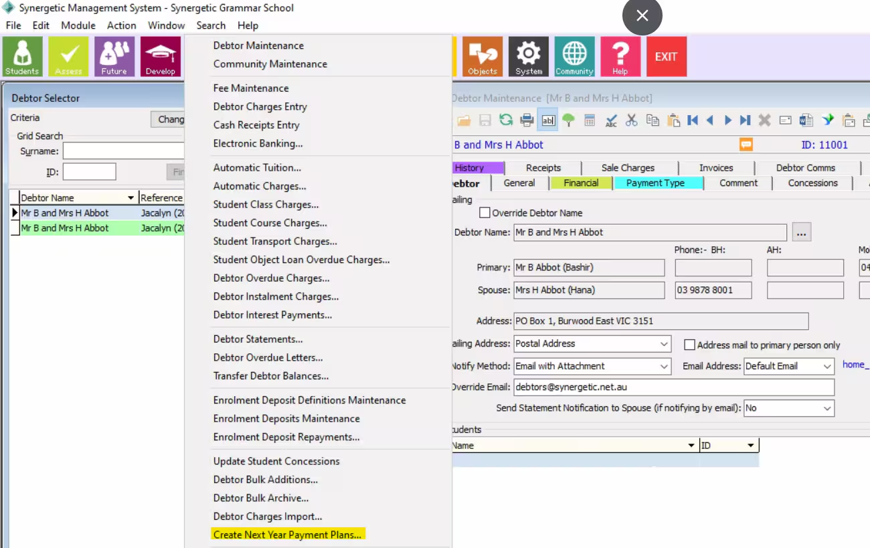Viewport: 870px width, 548px height.
Task: Toggle the 'ab|' text field toolbar icon
Action: coord(548,120)
